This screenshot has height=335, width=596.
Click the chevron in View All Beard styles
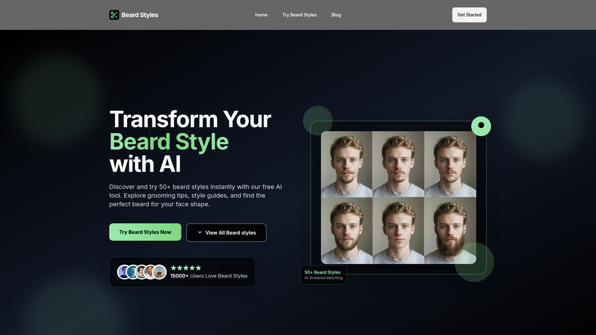pyautogui.click(x=200, y=232)
